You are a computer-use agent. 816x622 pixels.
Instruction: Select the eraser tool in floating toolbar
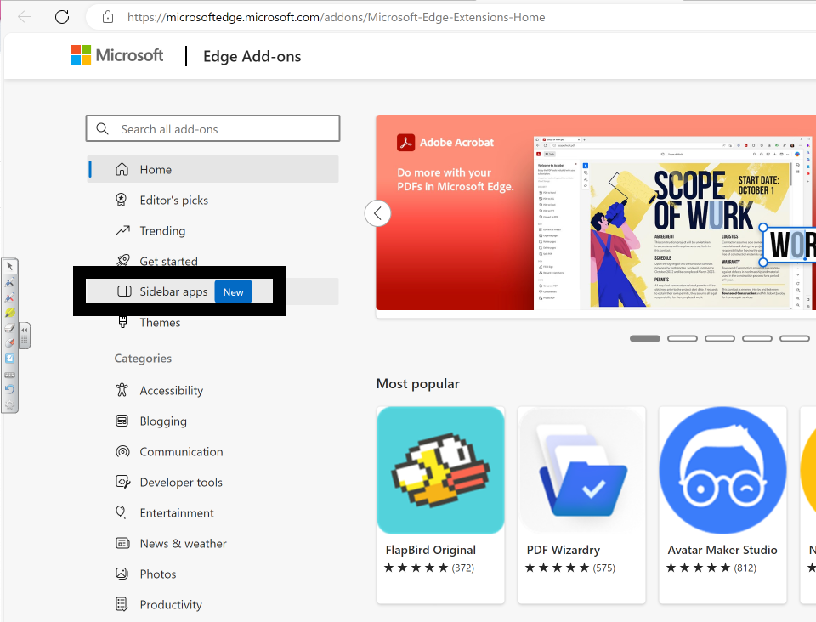point(10,328)
